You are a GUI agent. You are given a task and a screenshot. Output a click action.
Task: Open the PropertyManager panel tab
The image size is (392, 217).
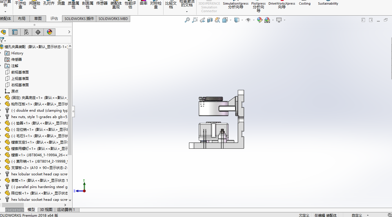coord(15,32)
